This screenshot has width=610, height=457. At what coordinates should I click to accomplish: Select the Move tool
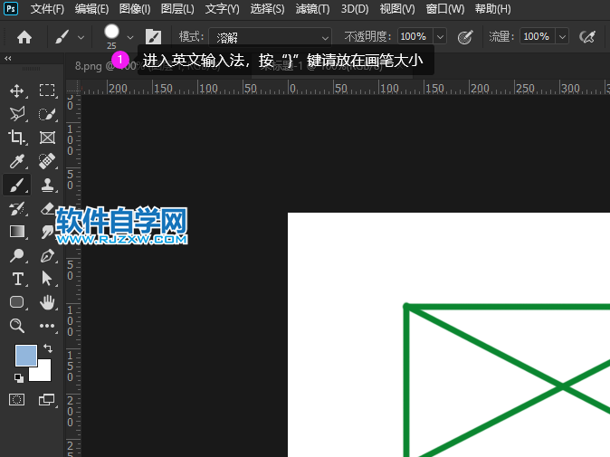(x=16, y=91)
